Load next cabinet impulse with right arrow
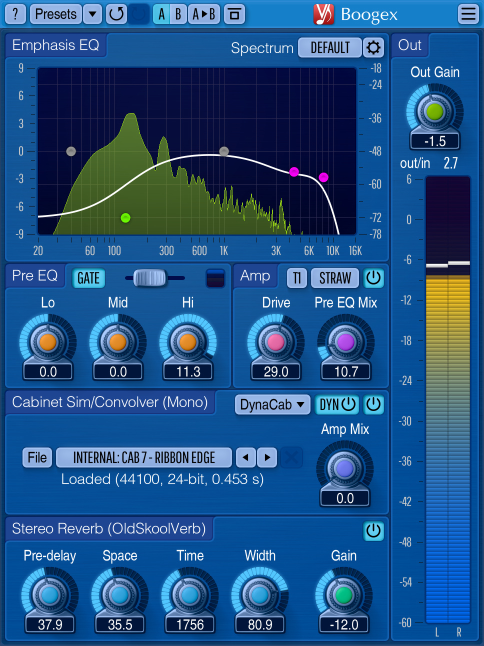 coord(267,457)
